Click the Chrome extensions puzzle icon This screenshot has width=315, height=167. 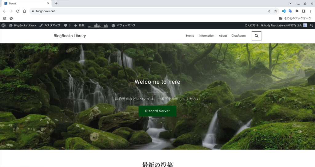click(x=297, y=11)
